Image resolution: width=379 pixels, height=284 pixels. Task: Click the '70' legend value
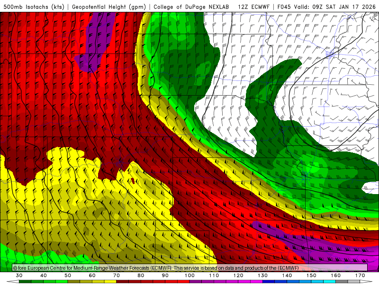(117, 275)
